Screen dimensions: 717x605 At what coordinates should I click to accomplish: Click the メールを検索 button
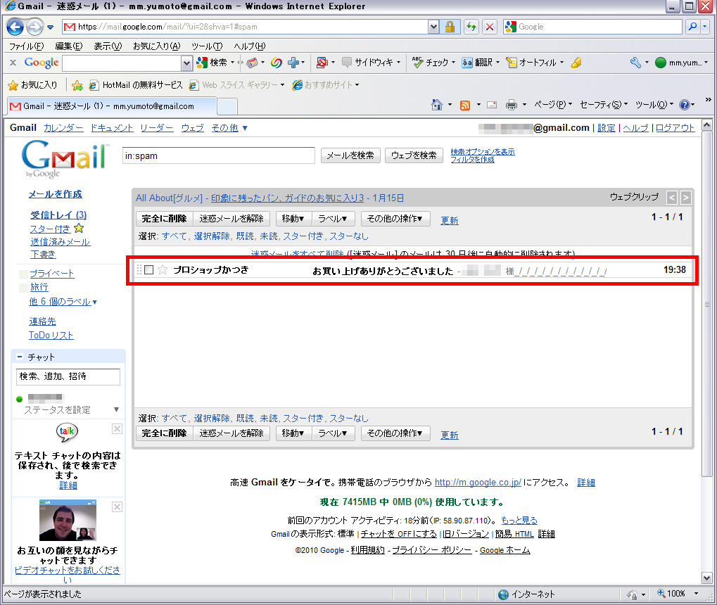click(x=350, y=155)
